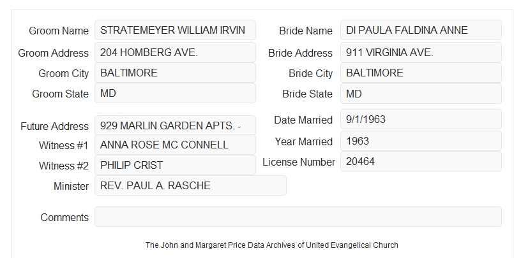The width and height of the screenshot is (514, 258).
Task: Click the empty Comments field
Action: coord(298,217)
